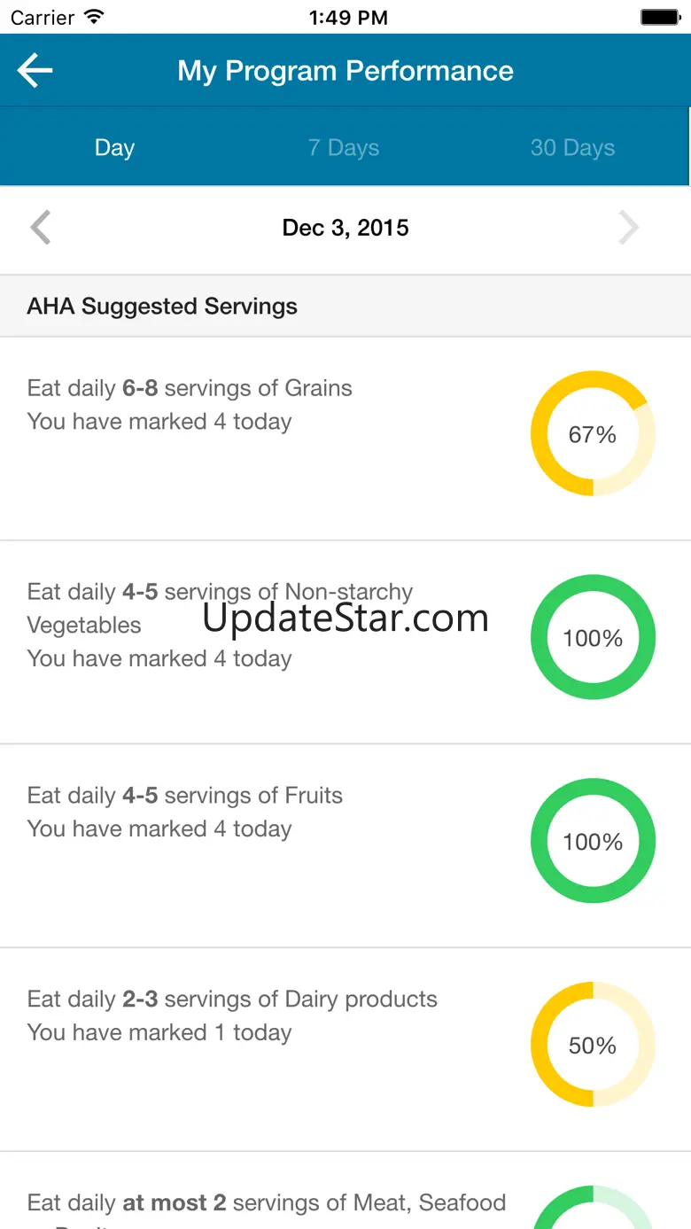Tap the Dairy products 50% ring

[593, 1045]
